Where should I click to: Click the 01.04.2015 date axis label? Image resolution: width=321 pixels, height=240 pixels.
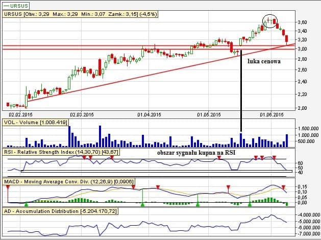pos(147,114)
